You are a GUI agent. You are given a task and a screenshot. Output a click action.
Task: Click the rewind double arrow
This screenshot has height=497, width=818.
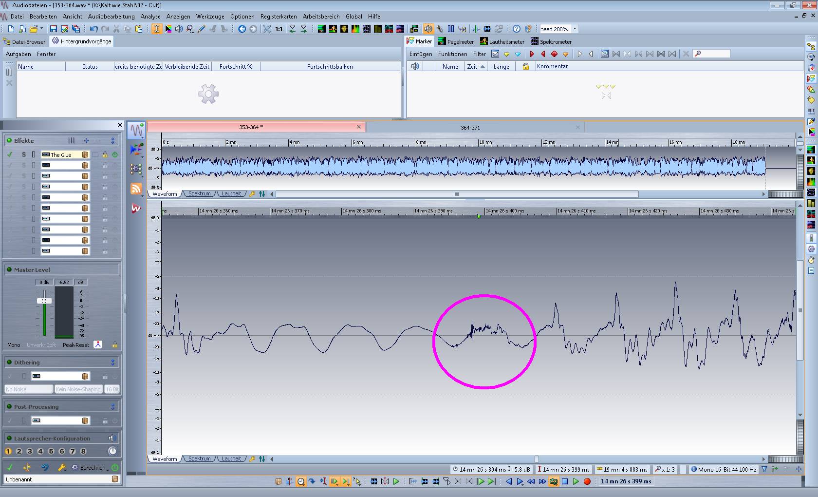click(x=531, y=481)
